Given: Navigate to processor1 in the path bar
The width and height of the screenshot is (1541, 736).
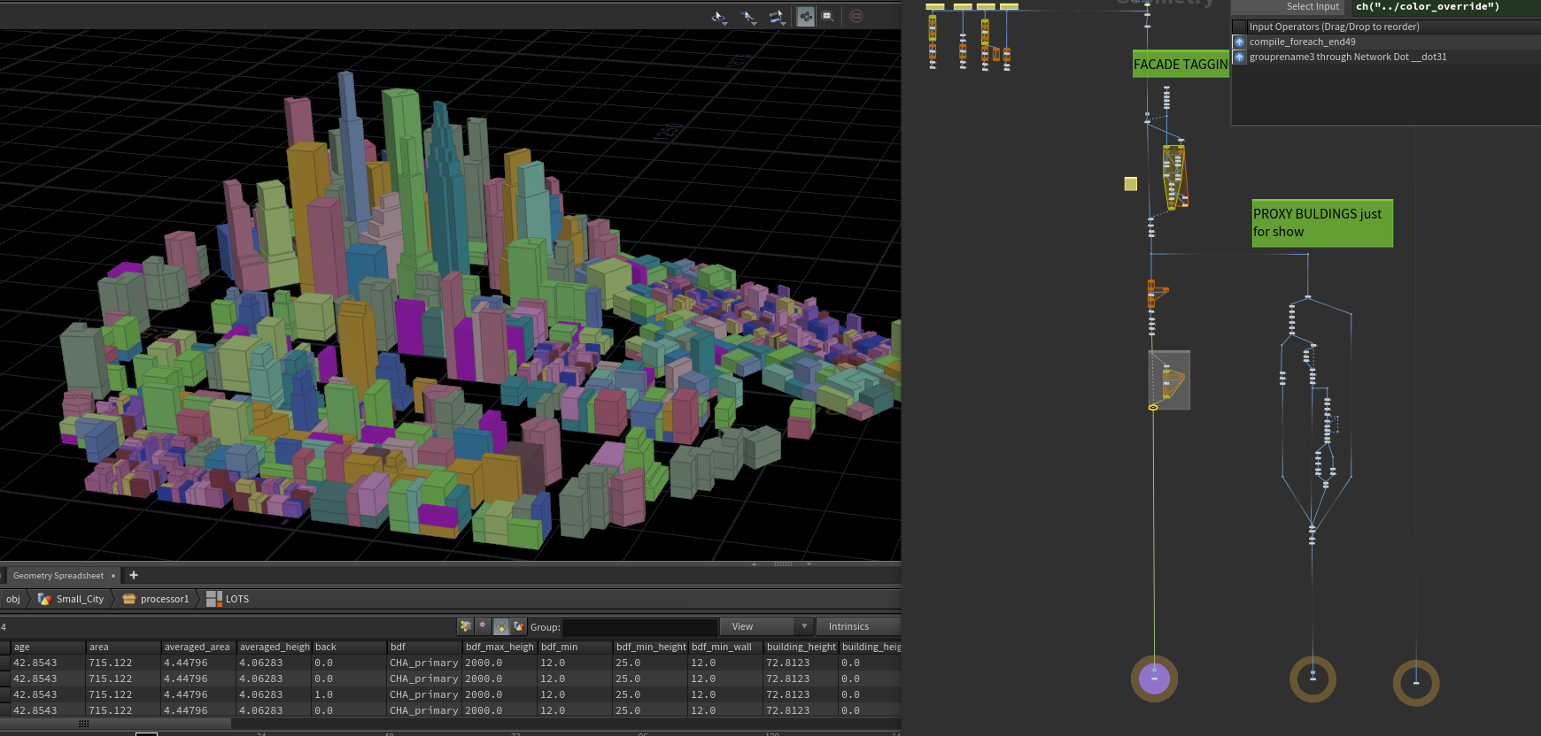Looking at the screenshot, I should (x=164, y=599).
